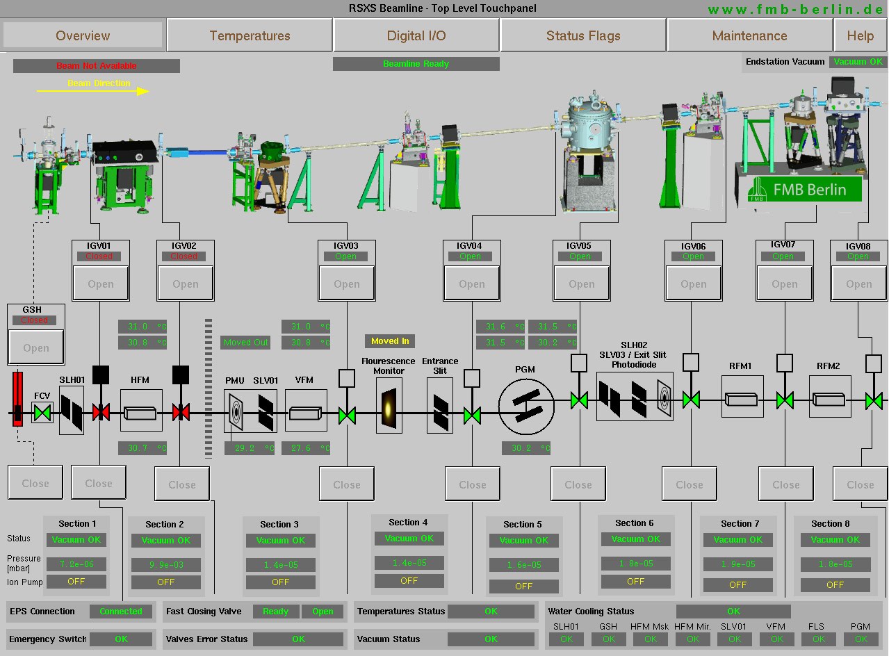Toggle the Section 8 ion pump OFF switch

point(835,585)
